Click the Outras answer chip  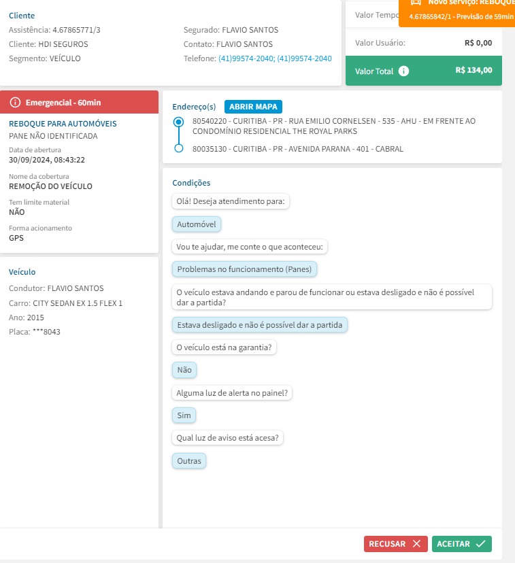click(189, 461)
